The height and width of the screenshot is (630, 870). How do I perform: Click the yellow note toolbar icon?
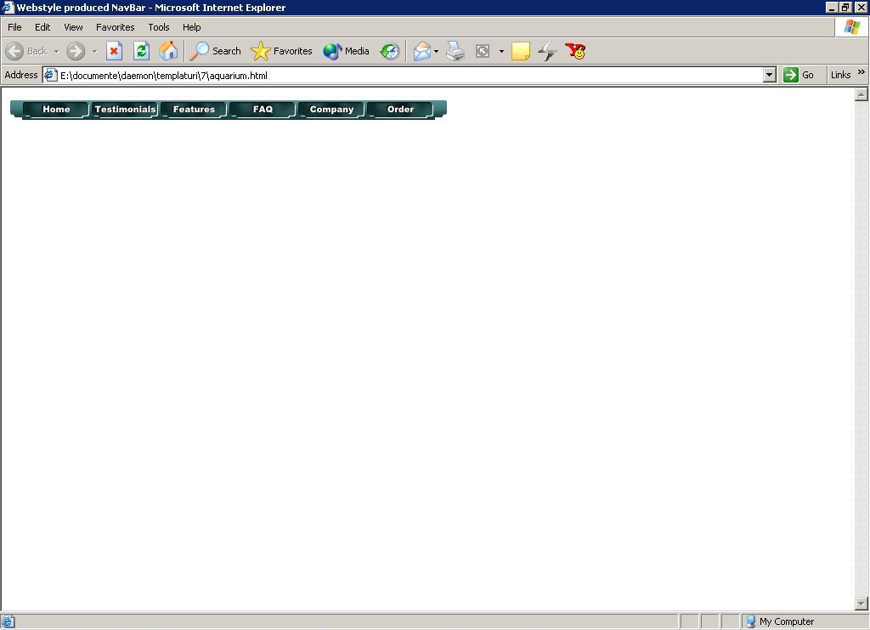pyautogui.click(x=521, y=51)
